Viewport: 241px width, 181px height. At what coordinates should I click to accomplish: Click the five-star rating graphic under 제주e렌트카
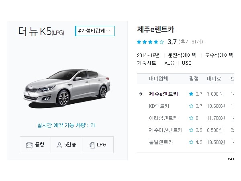(x=150, y=42)
